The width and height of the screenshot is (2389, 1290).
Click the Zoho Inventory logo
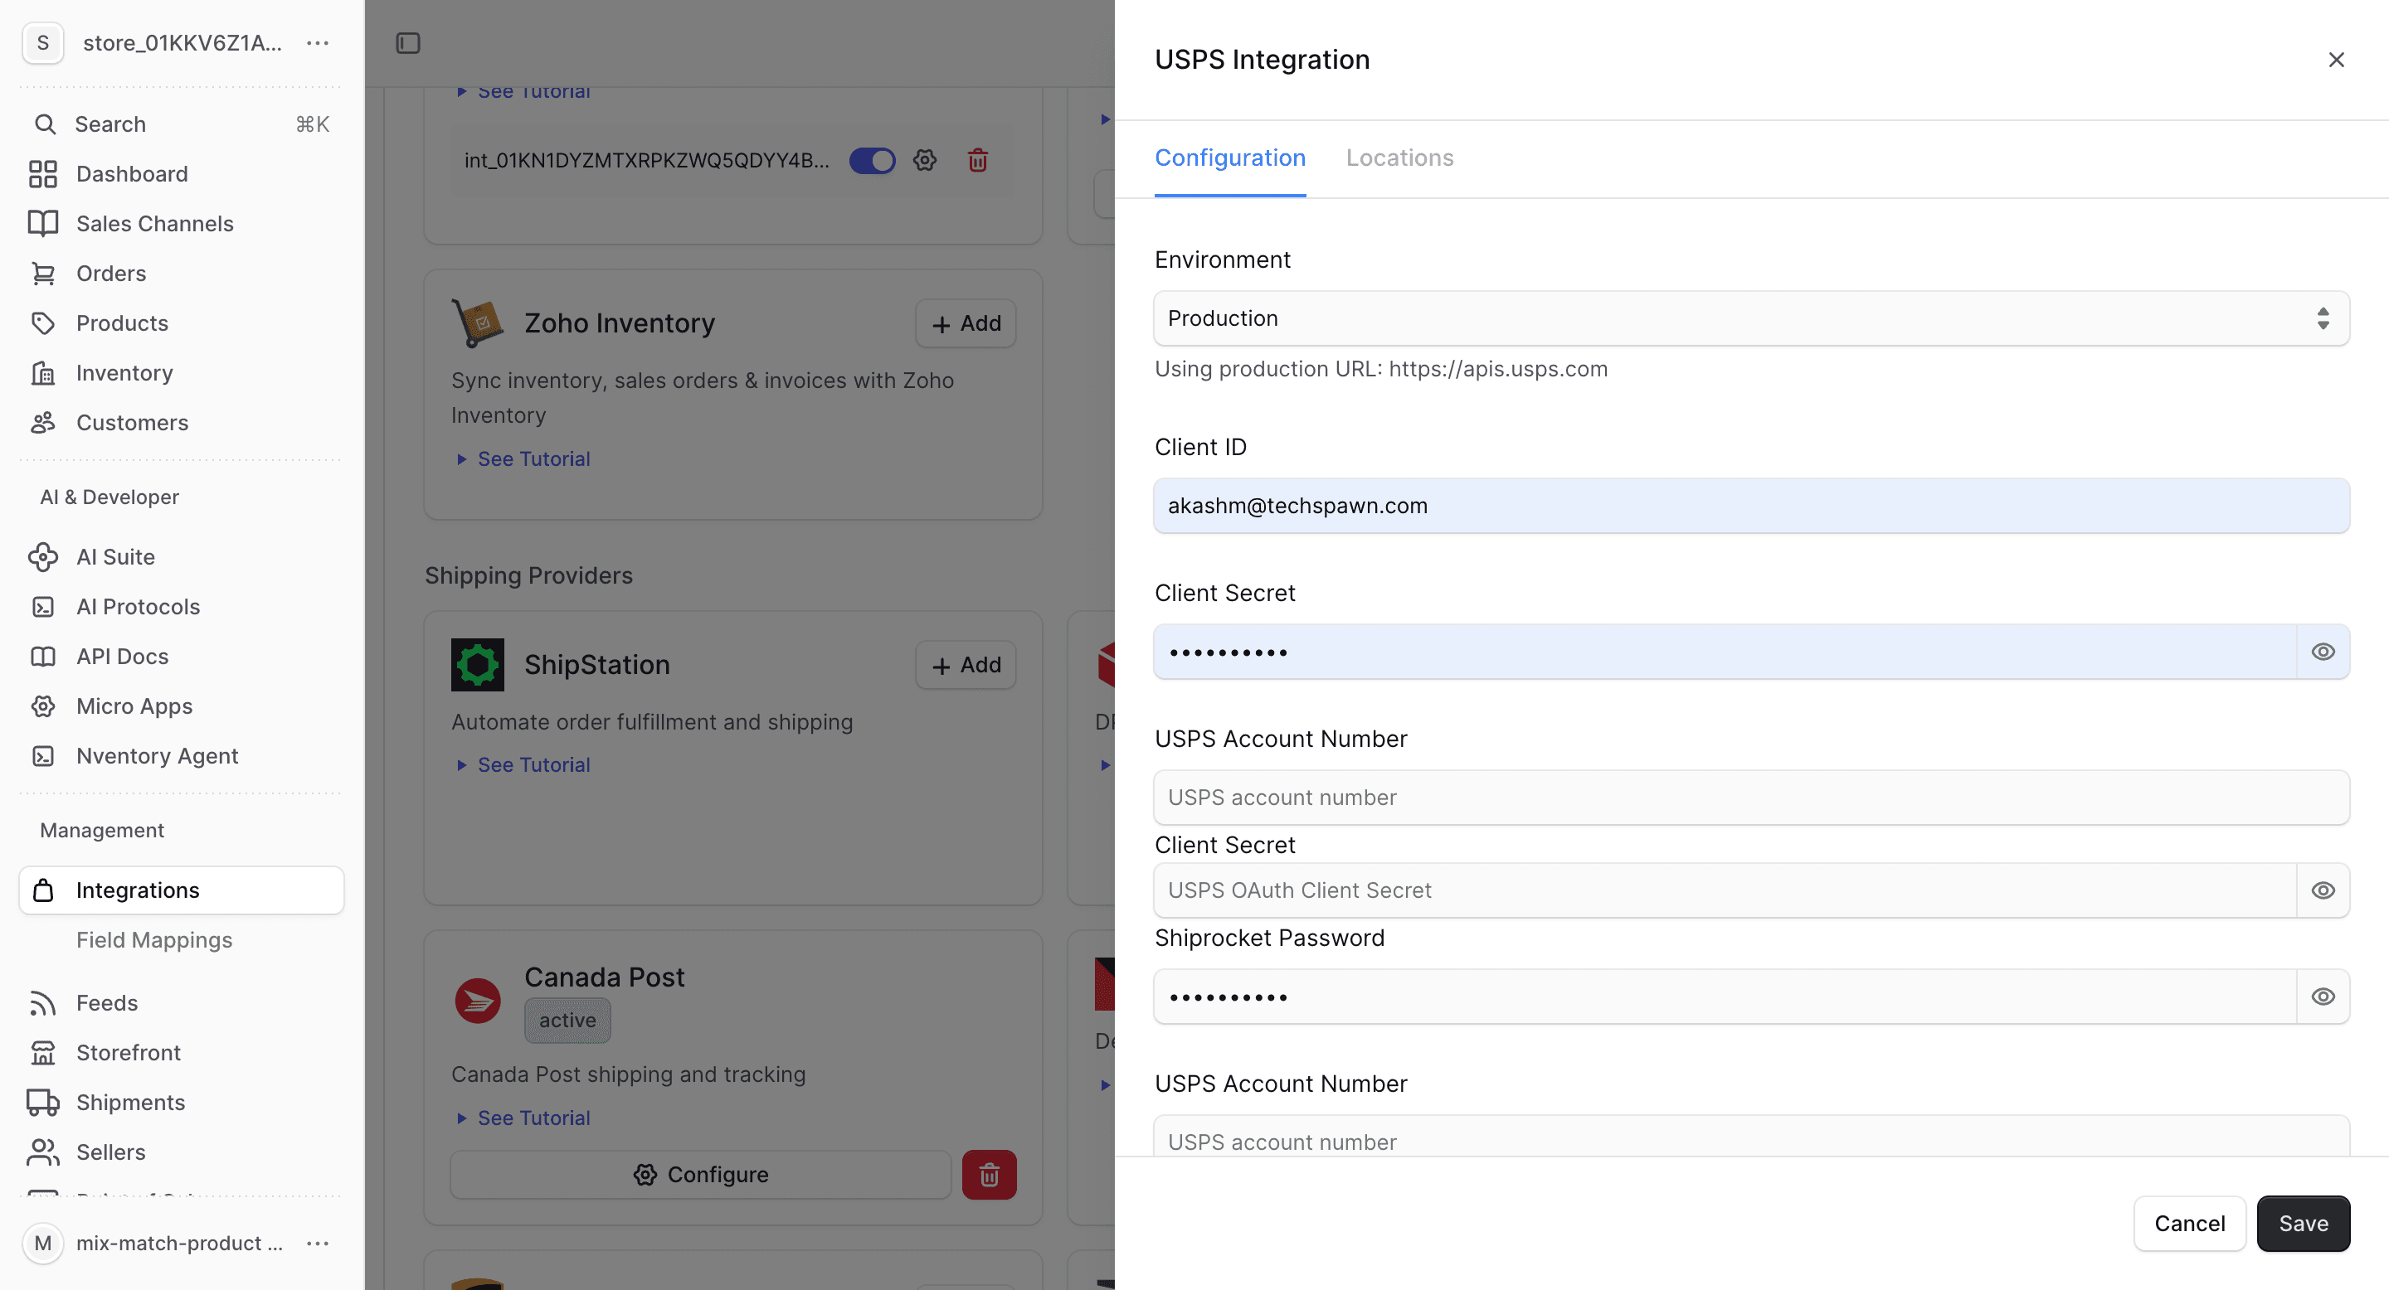(478, 322)
